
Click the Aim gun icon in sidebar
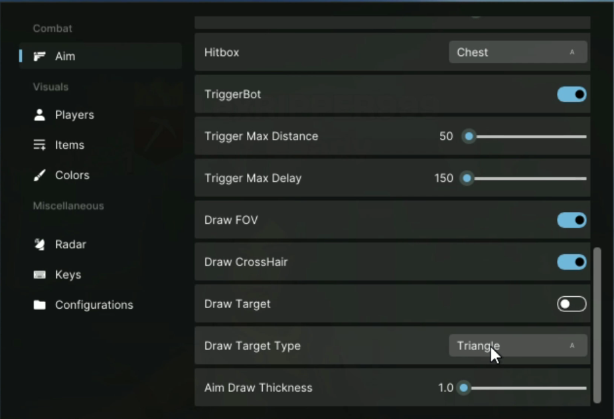40,56
